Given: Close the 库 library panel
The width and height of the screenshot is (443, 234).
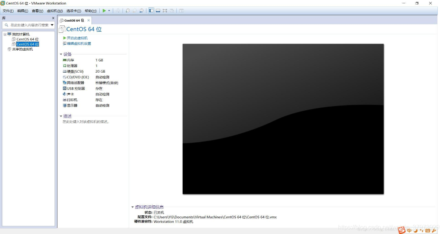Looking at the screenshot, I should coord(53,18).
